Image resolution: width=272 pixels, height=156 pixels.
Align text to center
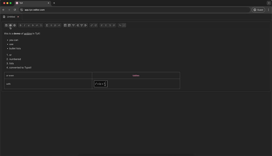tap(106, 25)
